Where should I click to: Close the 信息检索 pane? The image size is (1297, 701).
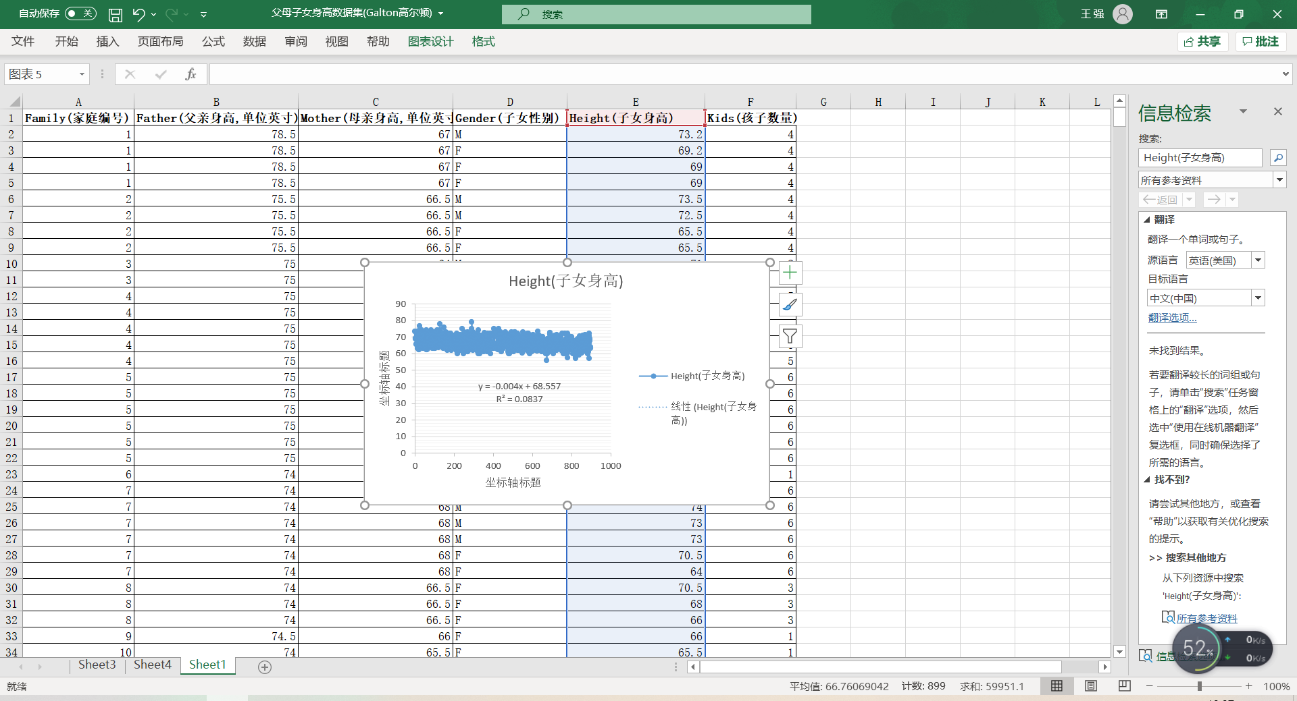pyautogui.click(x=1277, y=111)
